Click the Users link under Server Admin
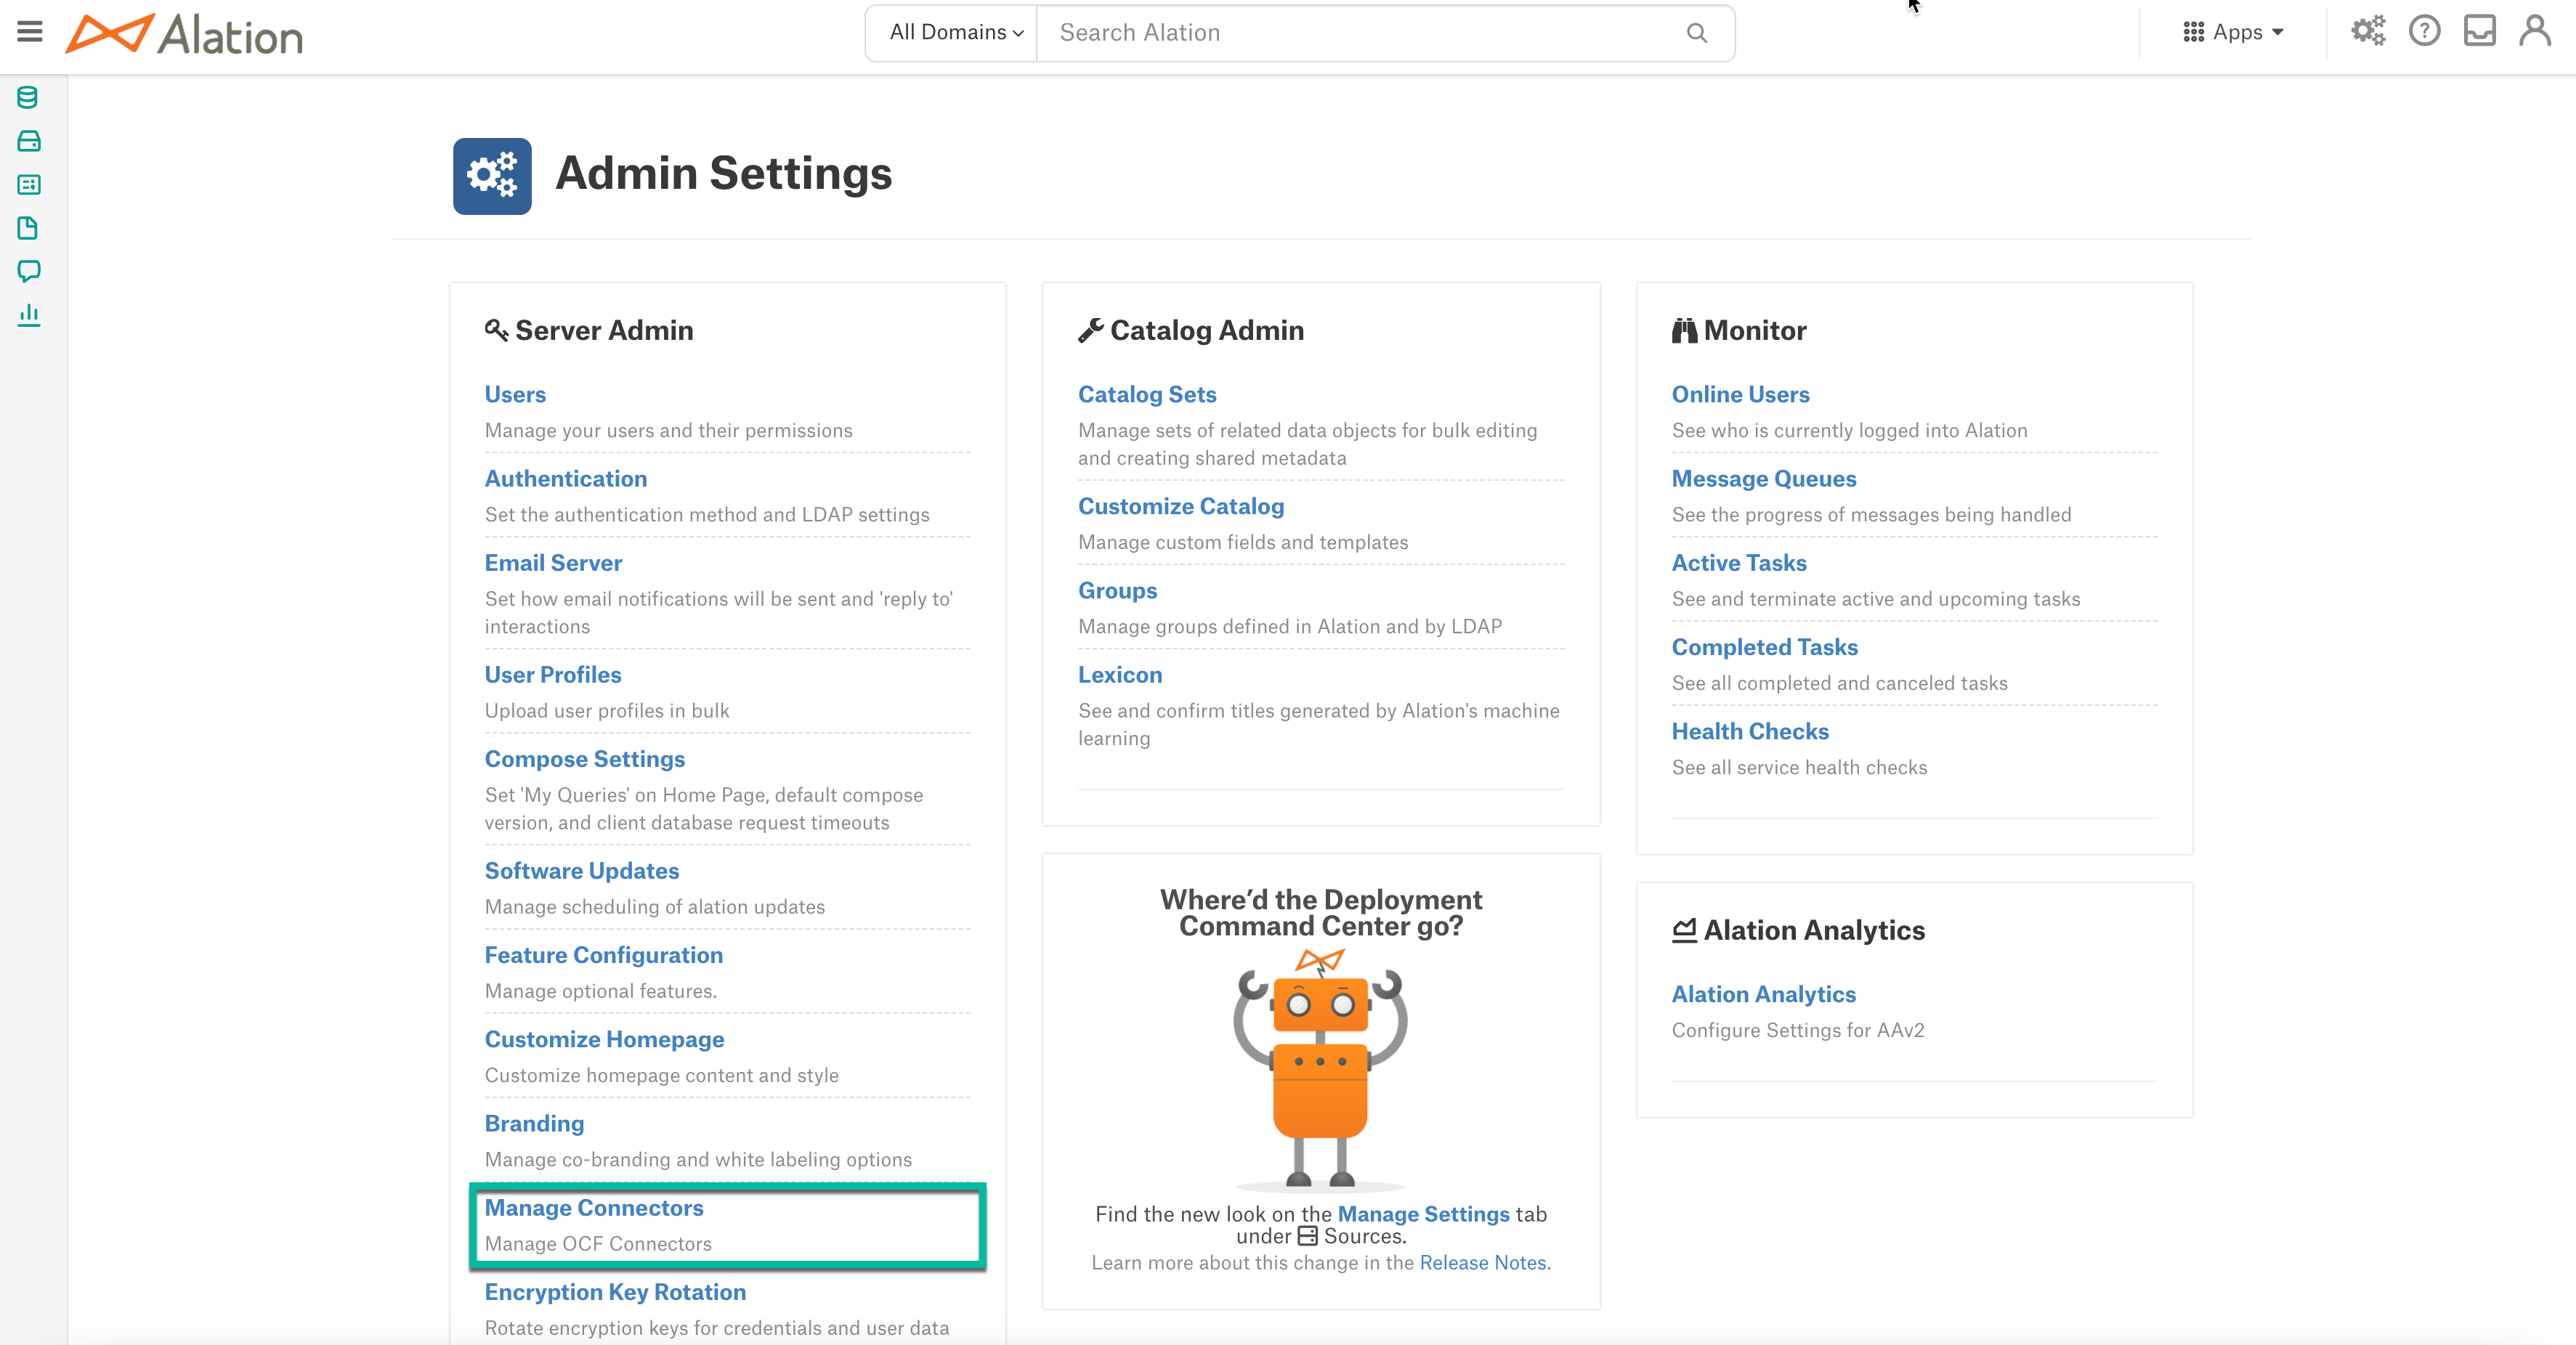The width and height of the screenshot is (2576, 1345). (513, 394)
